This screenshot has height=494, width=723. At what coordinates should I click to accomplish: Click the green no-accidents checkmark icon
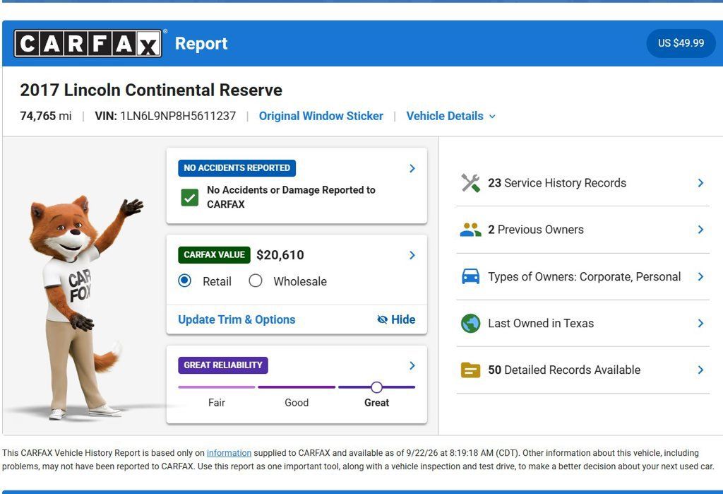click(x=189, y=197)
